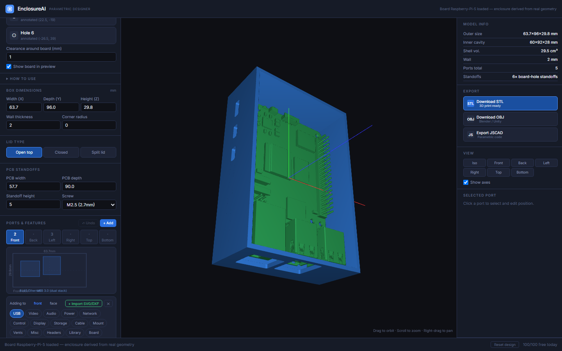
Task: Click the Standoff height input field
Action: pos(33,204)
